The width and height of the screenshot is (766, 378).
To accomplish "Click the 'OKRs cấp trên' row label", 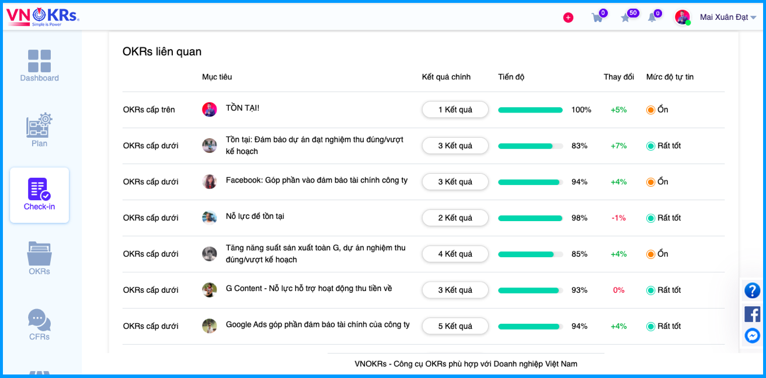I will pos(149,110).
